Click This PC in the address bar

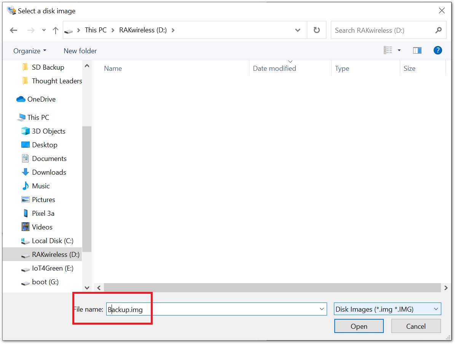[96, 30]
